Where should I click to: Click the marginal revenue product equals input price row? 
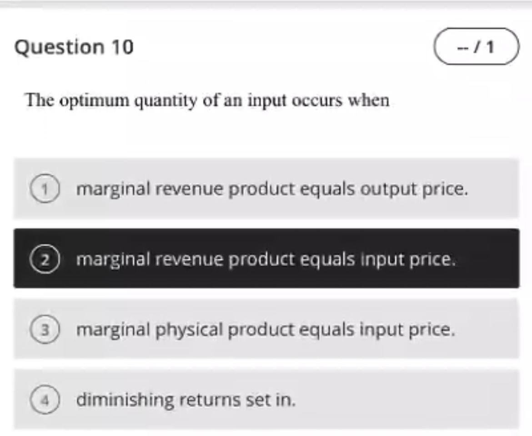[266, 258]
